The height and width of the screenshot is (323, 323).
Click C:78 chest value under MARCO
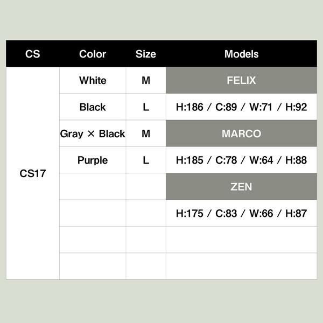tap(227, 160)
